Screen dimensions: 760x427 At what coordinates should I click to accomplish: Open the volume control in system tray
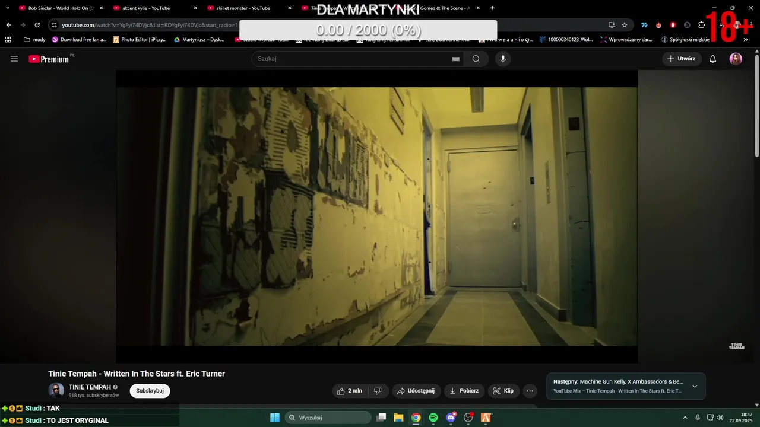720,418
